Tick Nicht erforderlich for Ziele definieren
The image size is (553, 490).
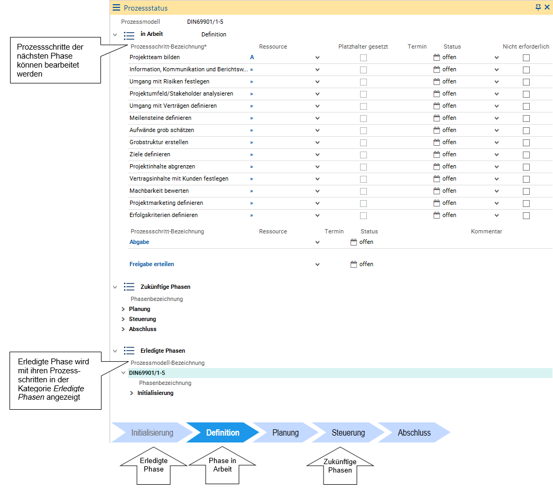point(526,155)
